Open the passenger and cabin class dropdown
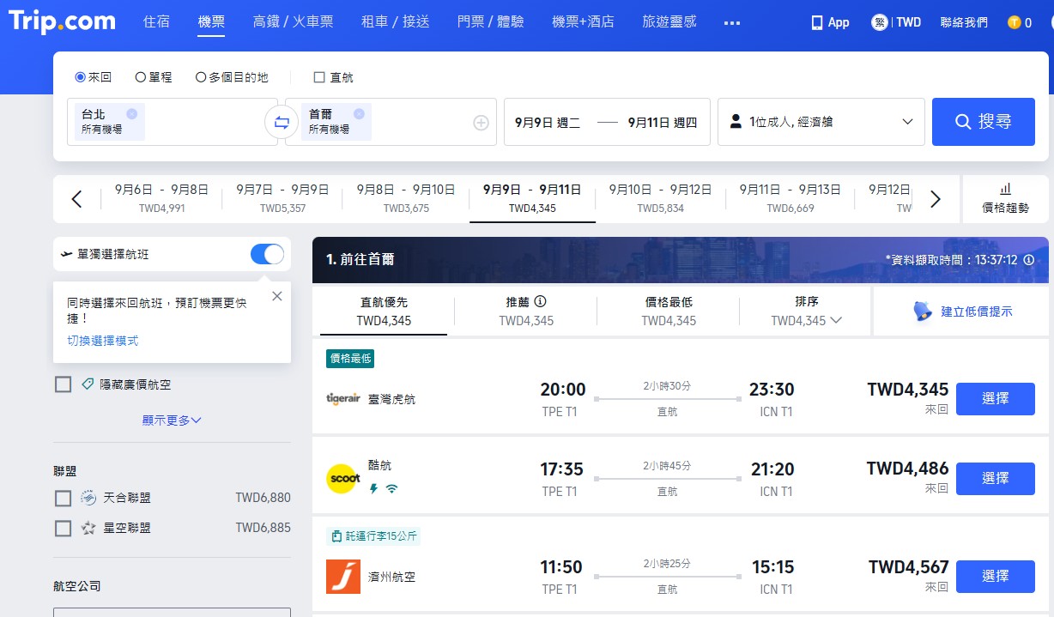Screen dimensions: 1054x617 (x=821, y=121)
